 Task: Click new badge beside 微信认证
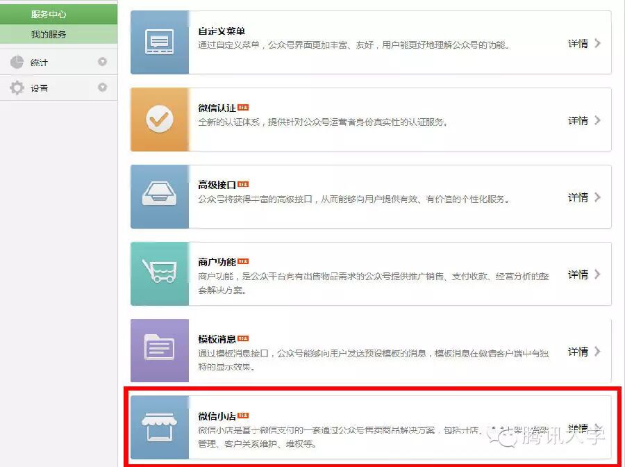click(243, 107)
